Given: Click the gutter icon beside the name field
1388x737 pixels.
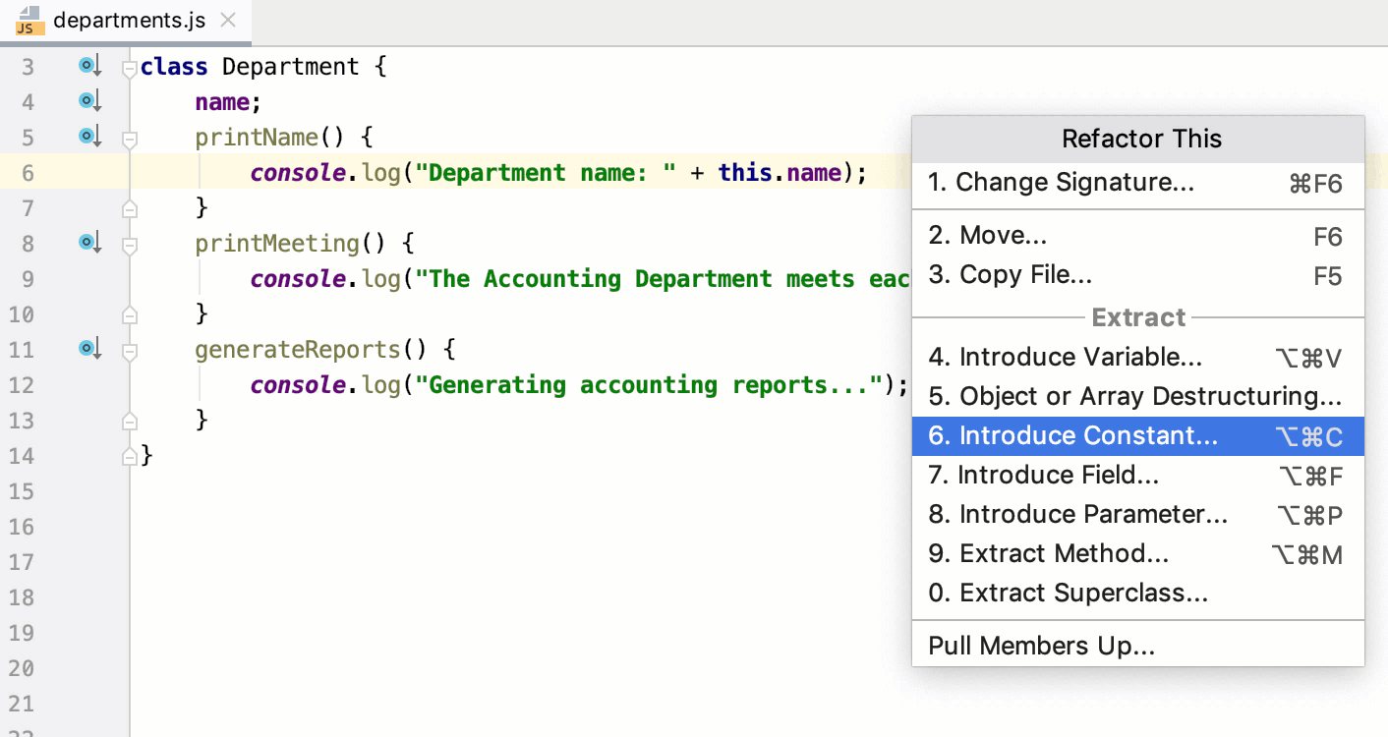Looking at the screenshot, I should [x=88, y=100].
